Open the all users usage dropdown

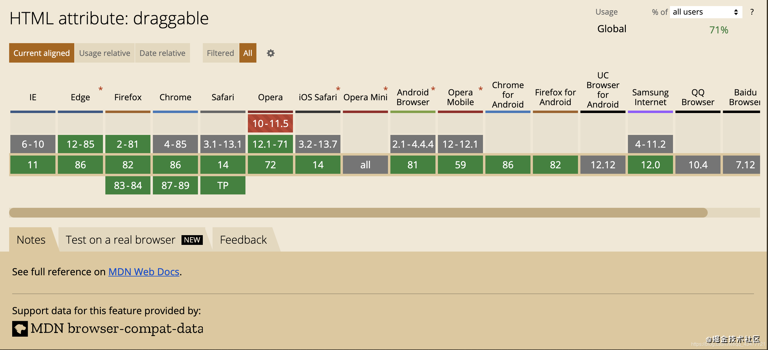[x=706, y=12]
